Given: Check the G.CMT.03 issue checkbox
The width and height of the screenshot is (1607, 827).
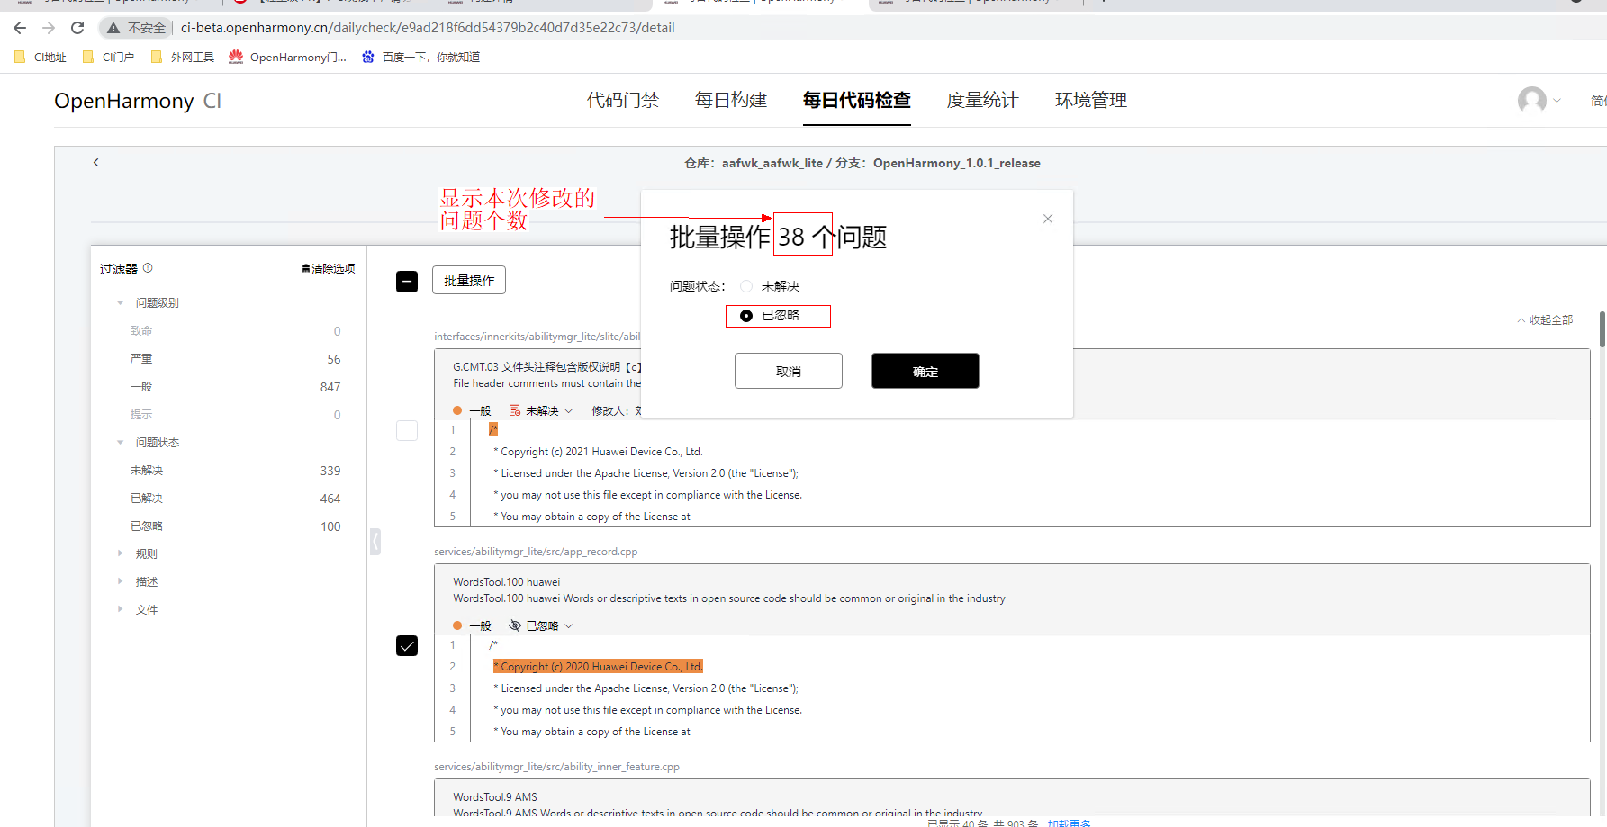Looking at the screenshot, I should 407,430.
